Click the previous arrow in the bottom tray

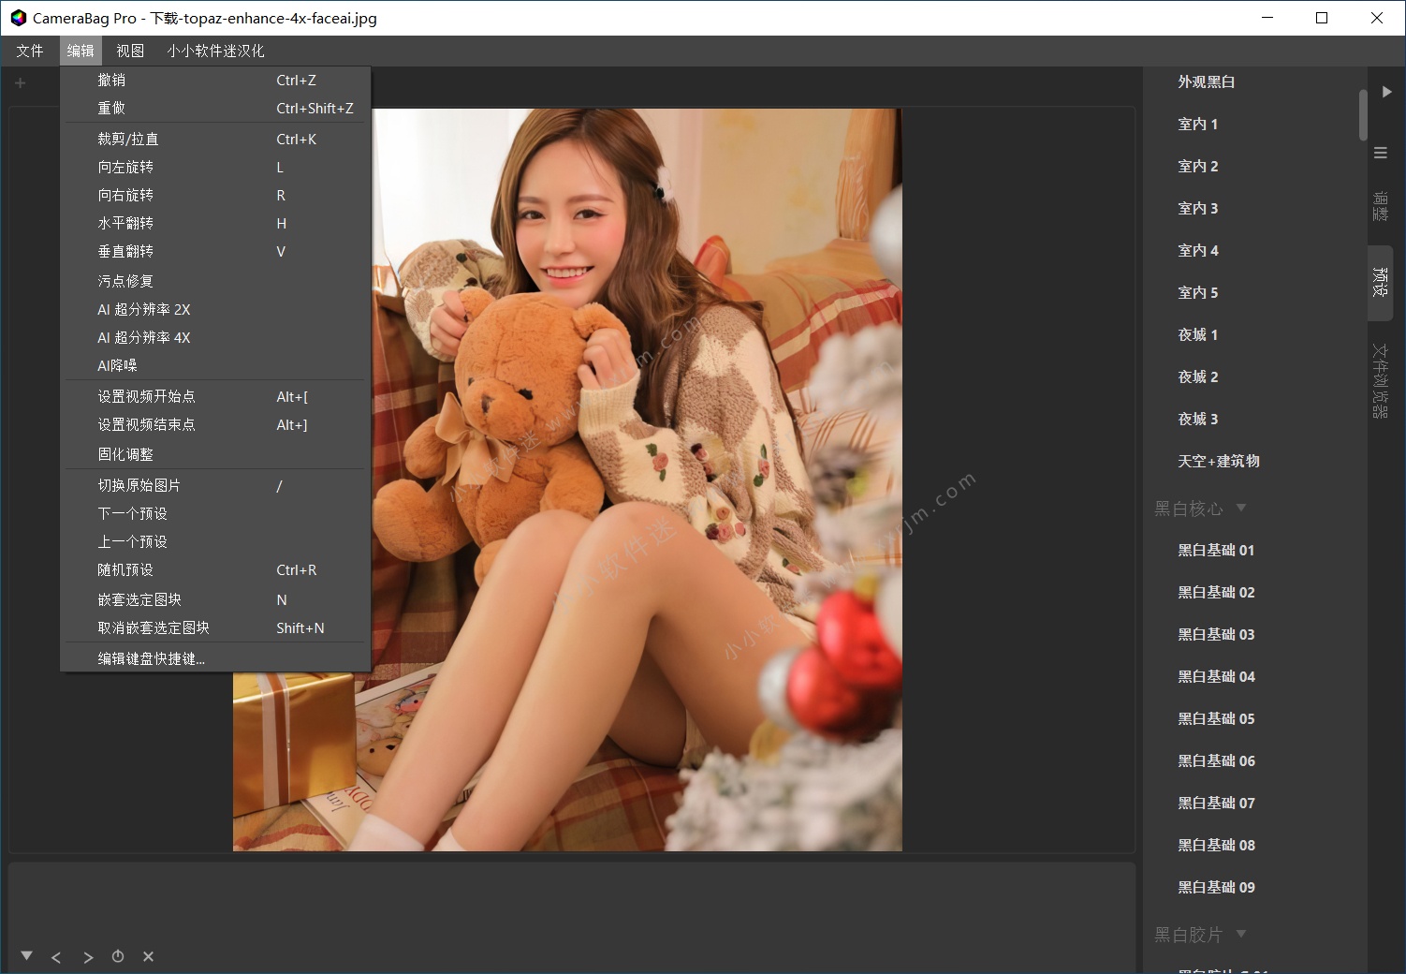point(56,957)
